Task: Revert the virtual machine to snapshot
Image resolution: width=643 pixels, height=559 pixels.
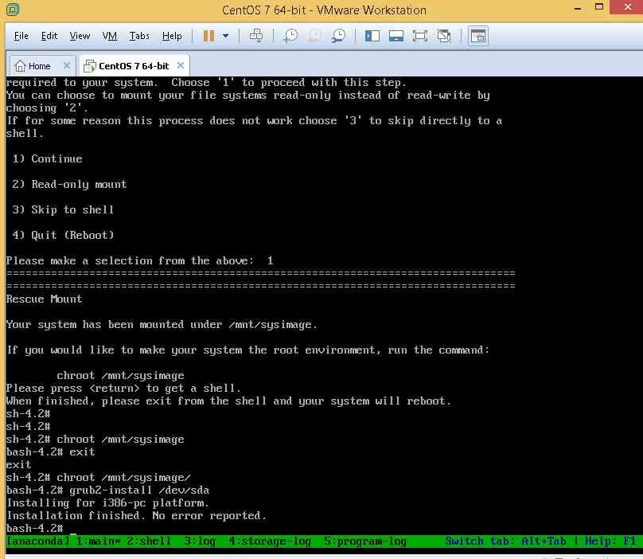Action: (x=314, y=36)
